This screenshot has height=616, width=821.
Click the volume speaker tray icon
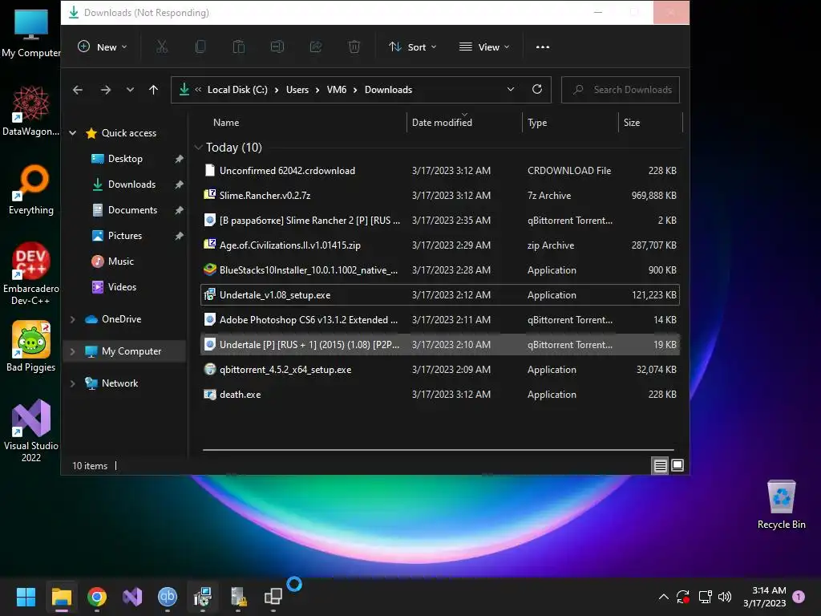pos(725,597)
